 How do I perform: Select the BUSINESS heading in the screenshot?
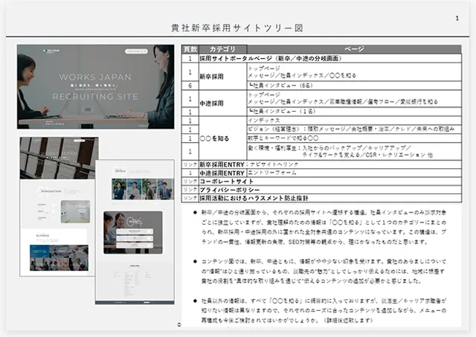[42, 236]
